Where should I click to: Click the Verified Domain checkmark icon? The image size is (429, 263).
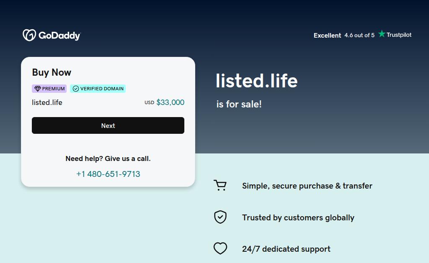(x=76, y=89)
